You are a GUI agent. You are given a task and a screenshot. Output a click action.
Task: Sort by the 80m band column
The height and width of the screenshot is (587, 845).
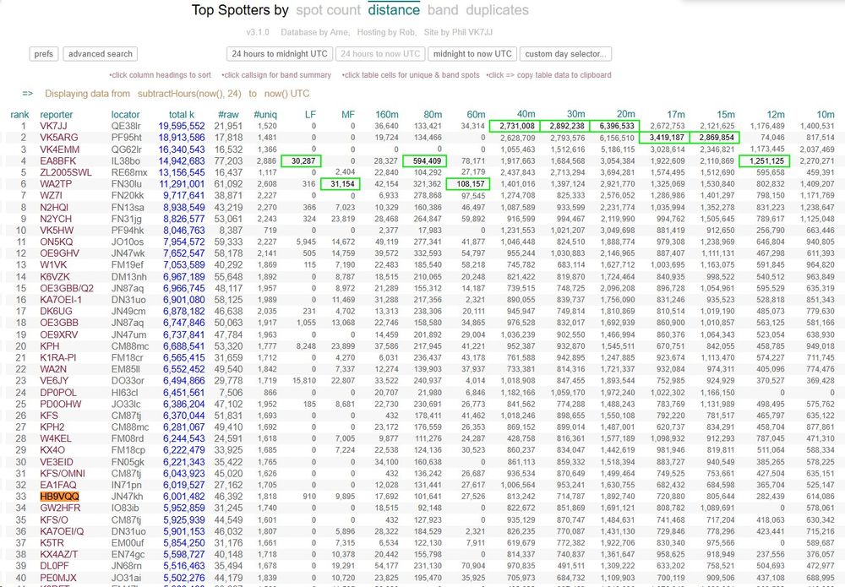coord(433,114)
